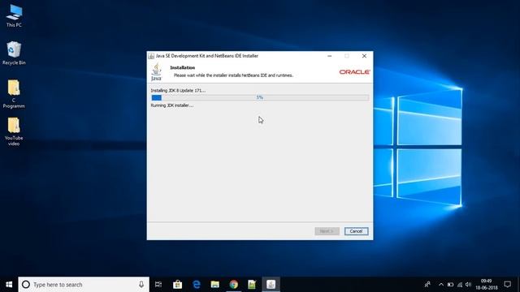Click the 'Installation' heading text
The image size is (520, 292).
(x=183, y=67)
